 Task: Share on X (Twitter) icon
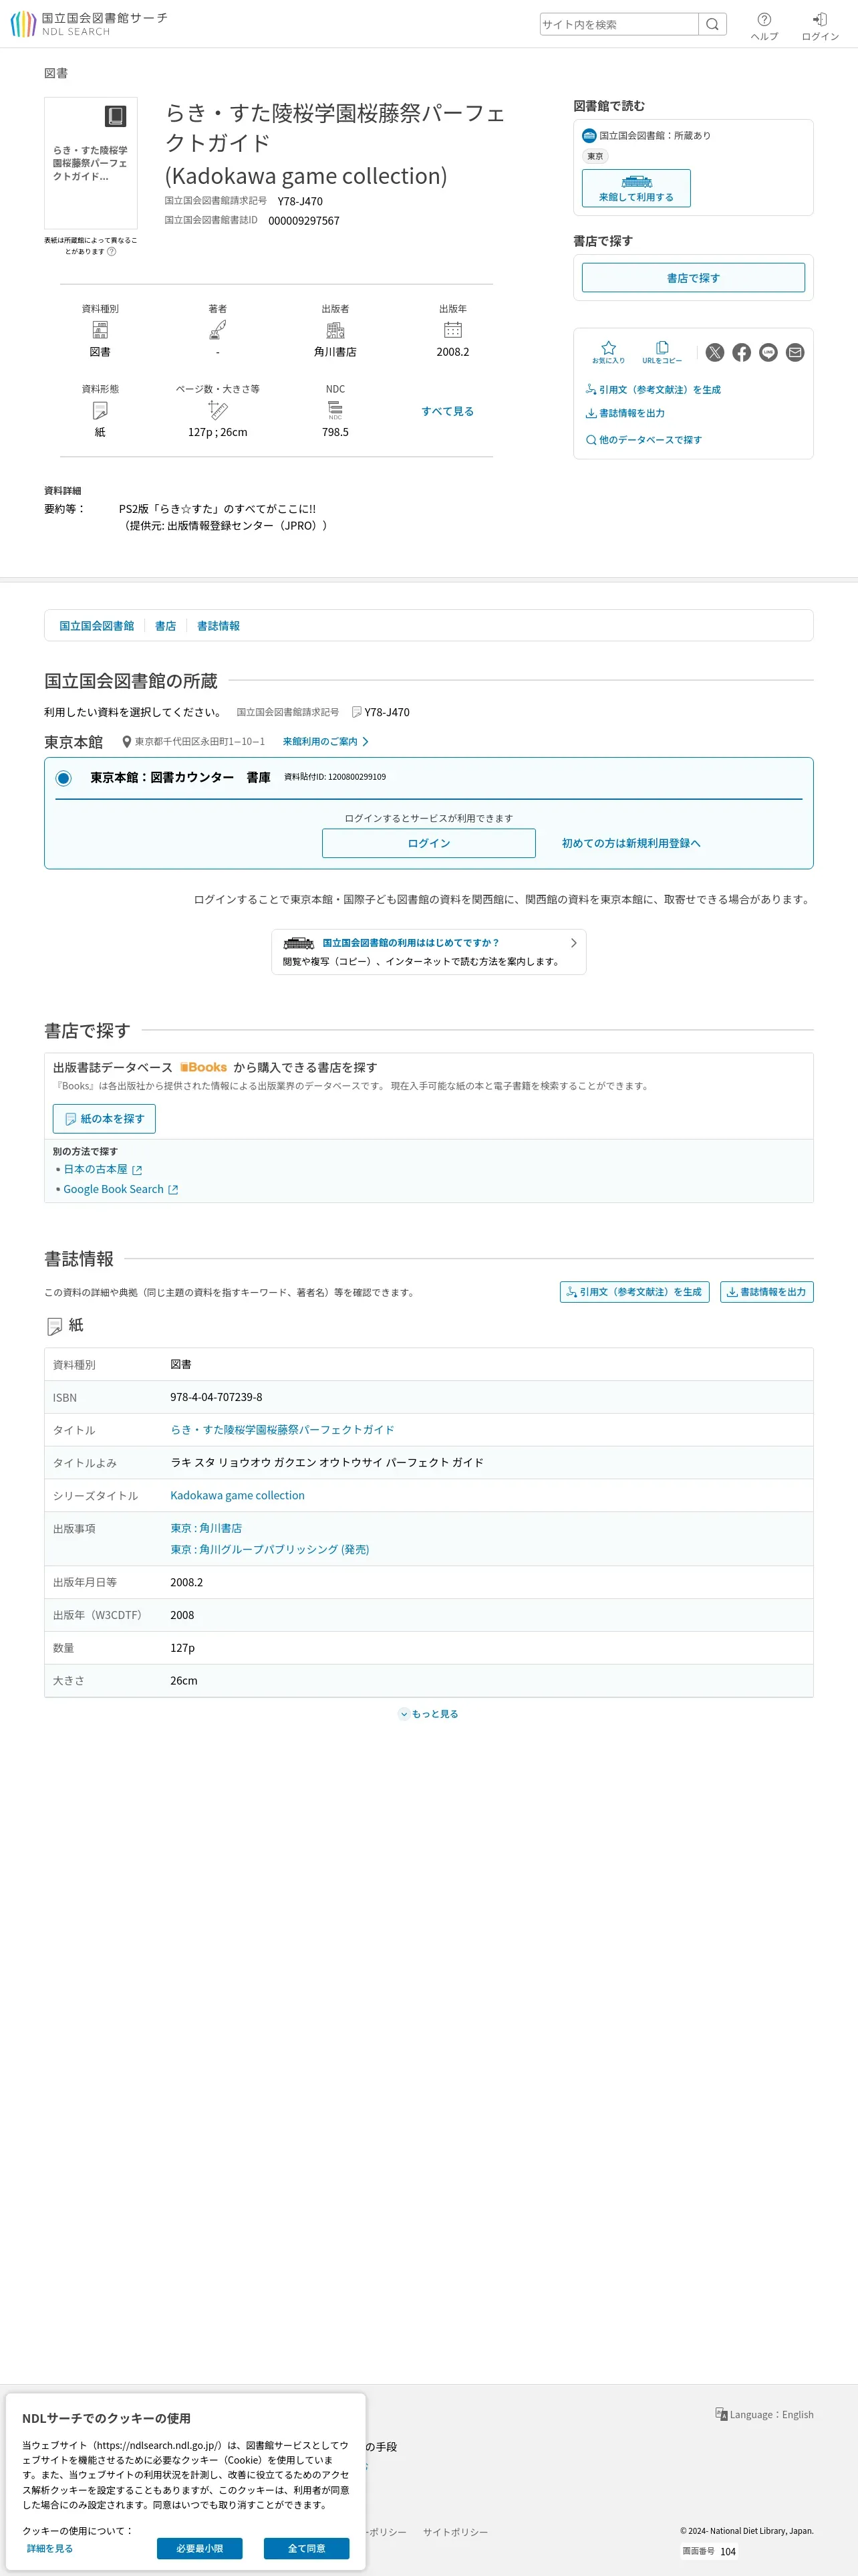click(x=715, y=352)
